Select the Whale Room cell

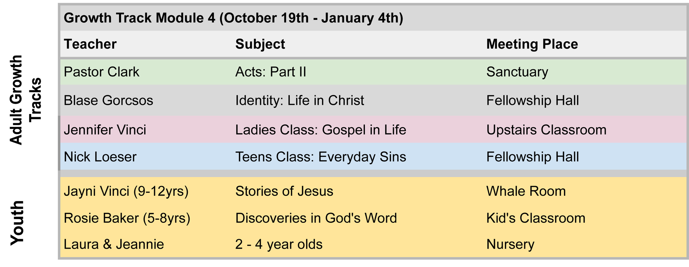tap(526, 191)
